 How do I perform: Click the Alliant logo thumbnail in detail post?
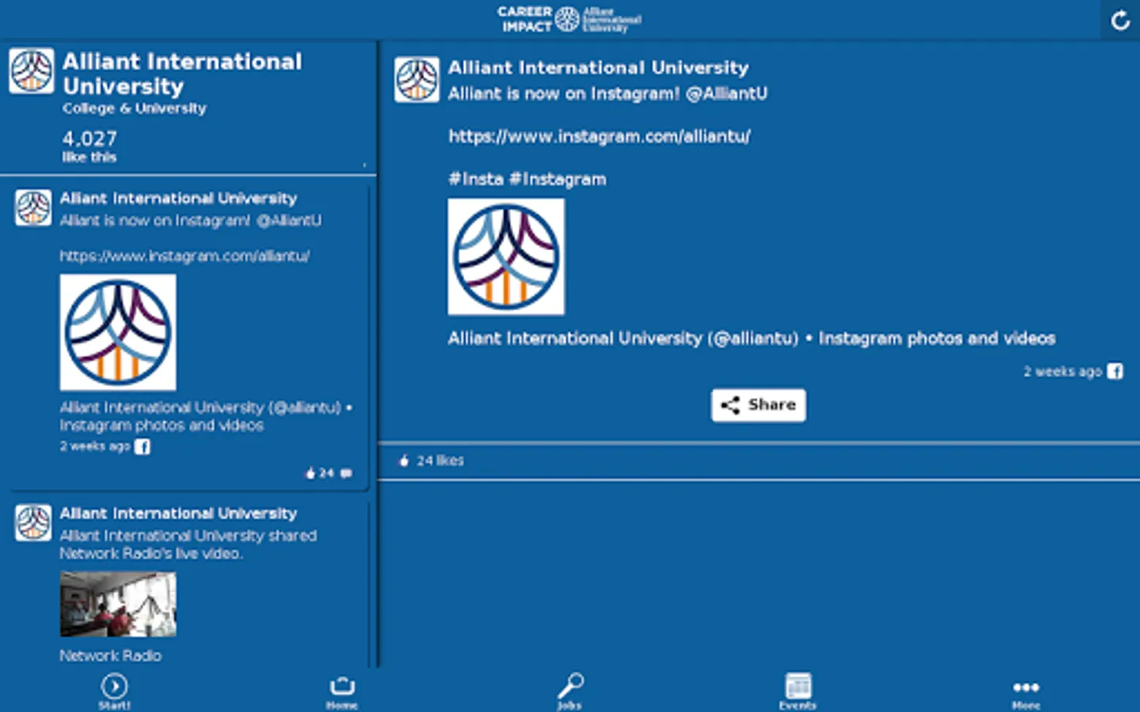click(506, 256)
